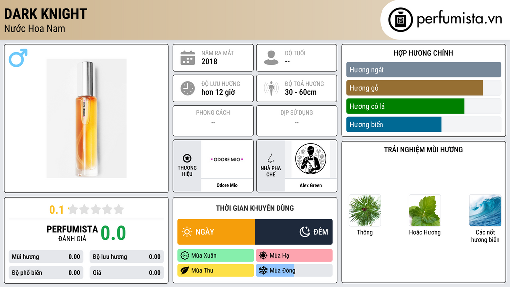Click the Dịp sử dụng card
Viewport: 510px width, 287px height.
[x=297, y=121]
